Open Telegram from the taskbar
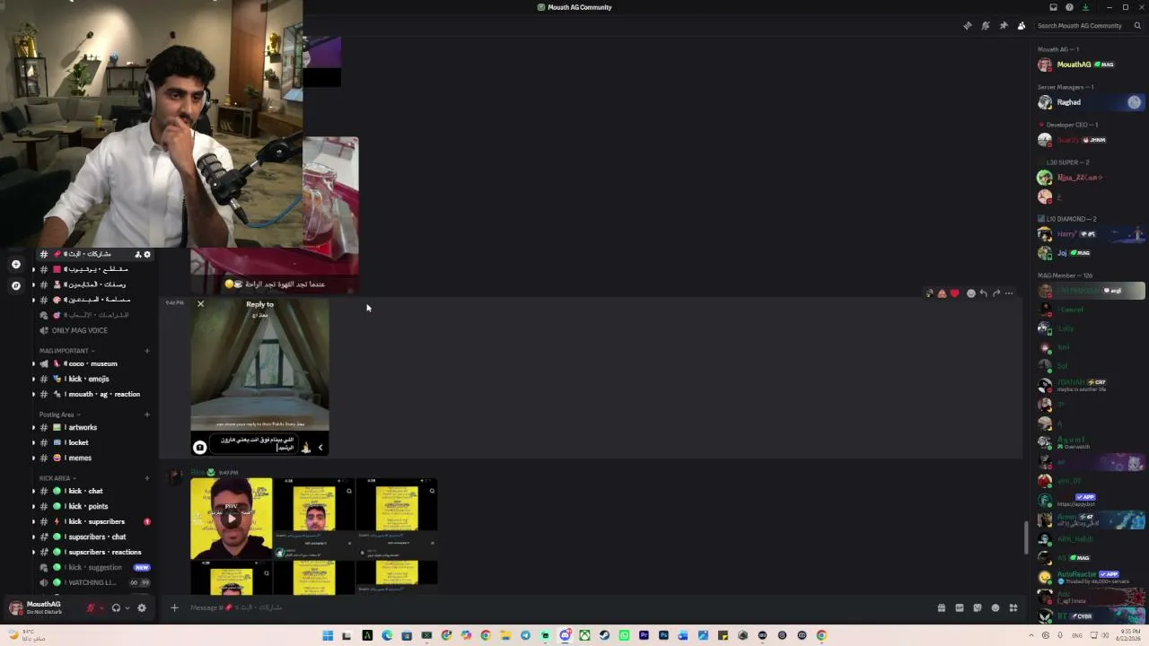 (x=525, y=635)
